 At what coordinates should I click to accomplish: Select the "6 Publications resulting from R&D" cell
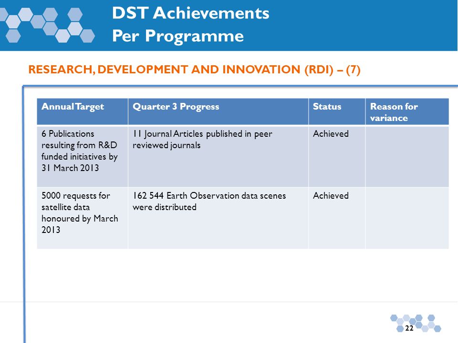click(x=83, y=157)
